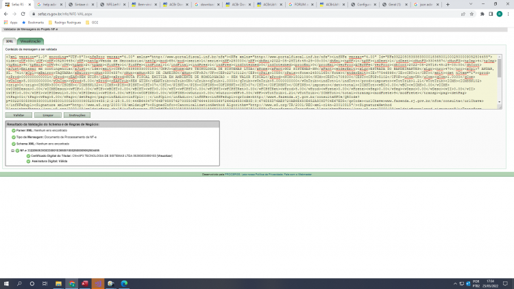The width and height of the screenshot is (514, 289).
Task: Switch to the FORUM browser tab
Action: [x=300, y=5]
